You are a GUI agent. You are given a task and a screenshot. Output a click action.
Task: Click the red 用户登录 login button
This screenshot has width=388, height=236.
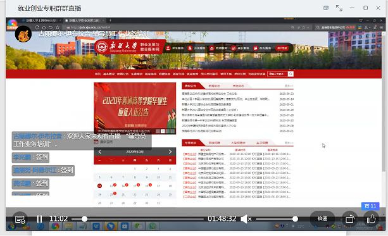coord(282,48)
